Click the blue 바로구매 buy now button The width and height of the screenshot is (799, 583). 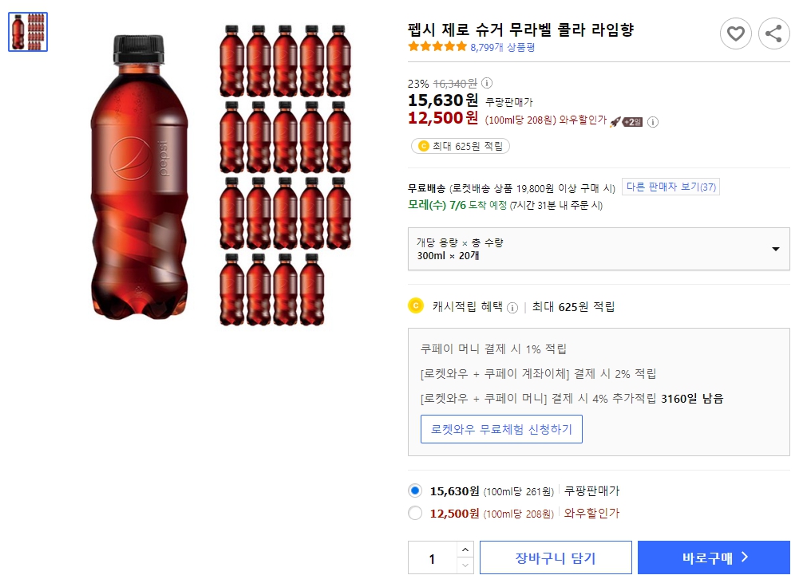tap(714, 558)
